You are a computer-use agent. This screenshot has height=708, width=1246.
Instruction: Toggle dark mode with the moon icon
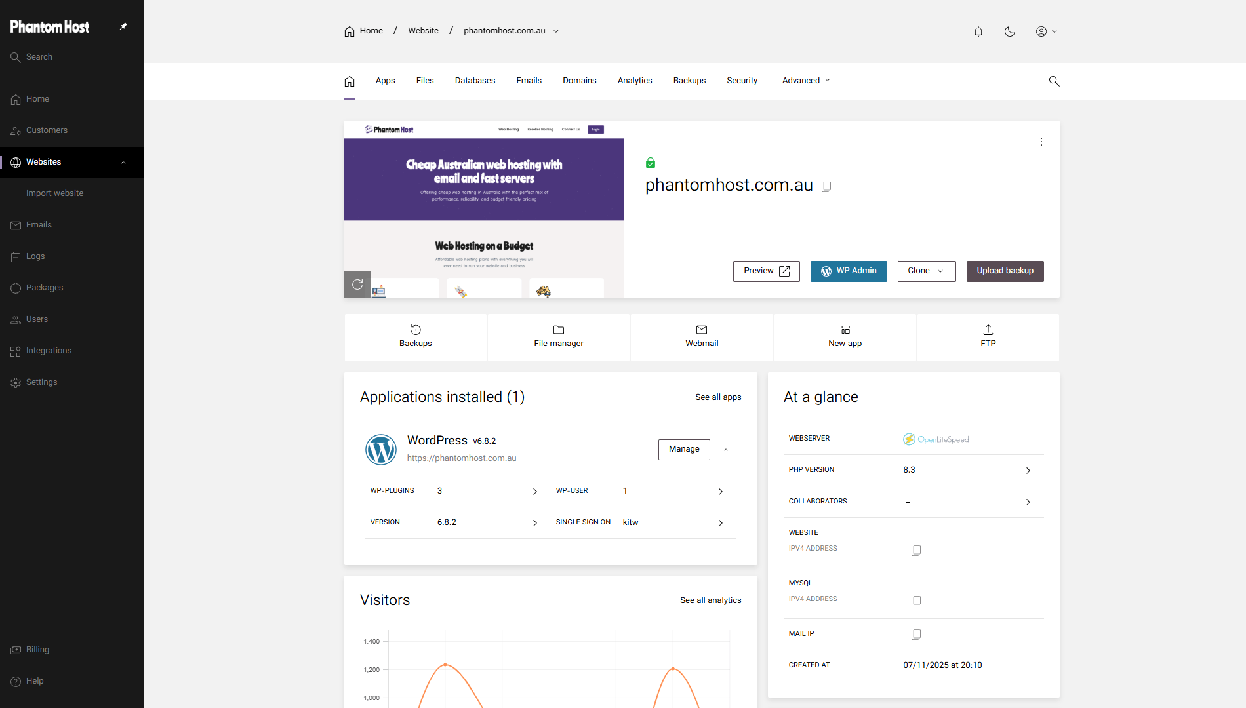click(x=1010, y=31)
